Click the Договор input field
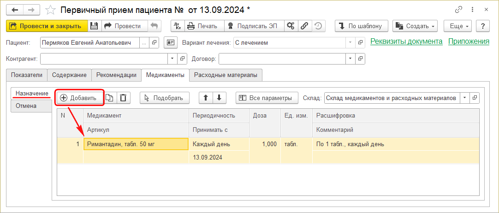This screenshot has height=213, width=499. click(282, 59)
